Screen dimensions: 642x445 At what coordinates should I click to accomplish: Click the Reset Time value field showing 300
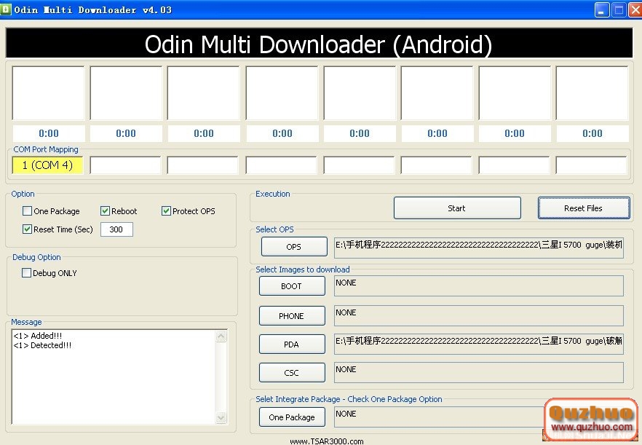tap(116, 229)
